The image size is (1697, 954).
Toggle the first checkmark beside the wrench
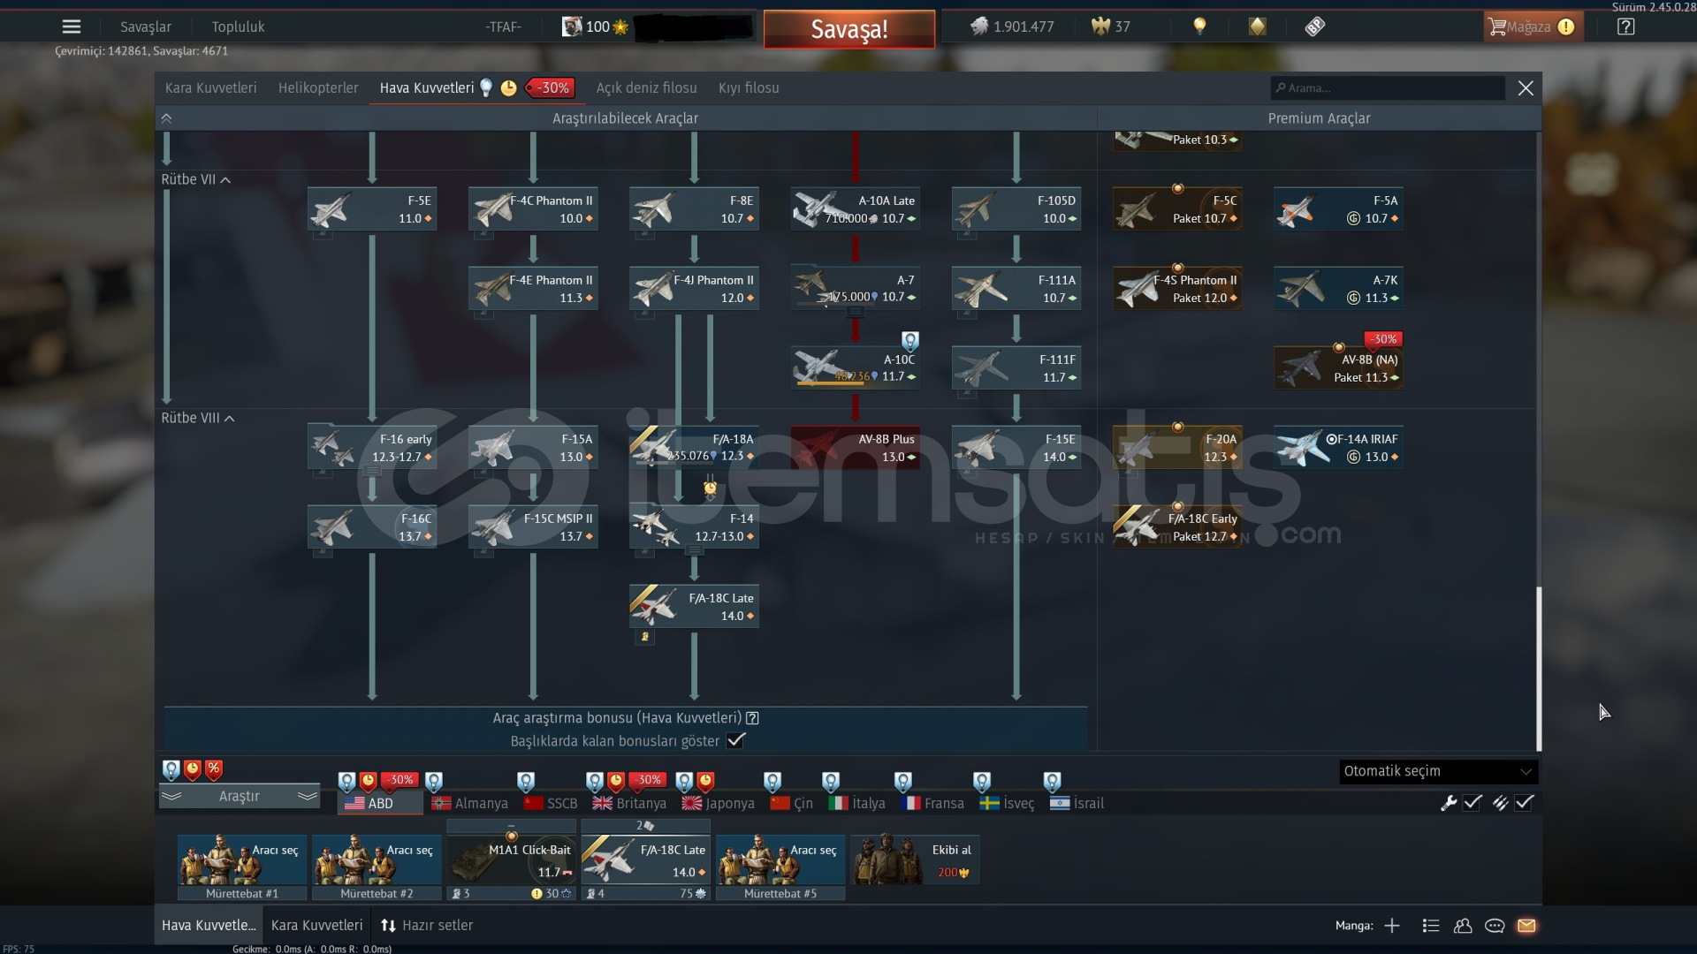pos(1473,803)
